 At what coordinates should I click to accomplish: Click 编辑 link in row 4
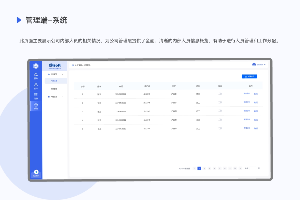coord(256,120)
